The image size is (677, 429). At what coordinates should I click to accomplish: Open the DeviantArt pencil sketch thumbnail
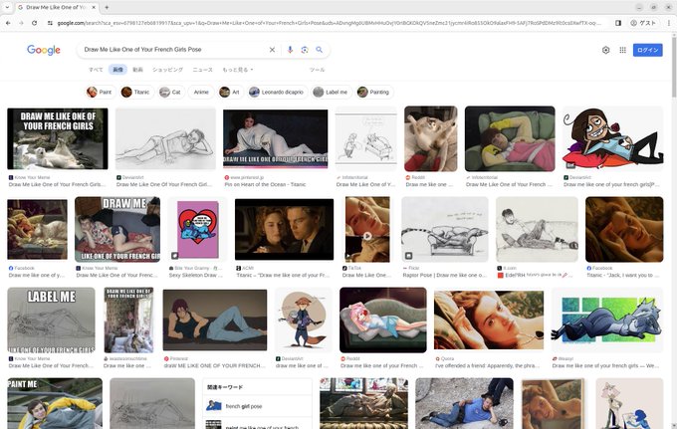coord(165,138)
